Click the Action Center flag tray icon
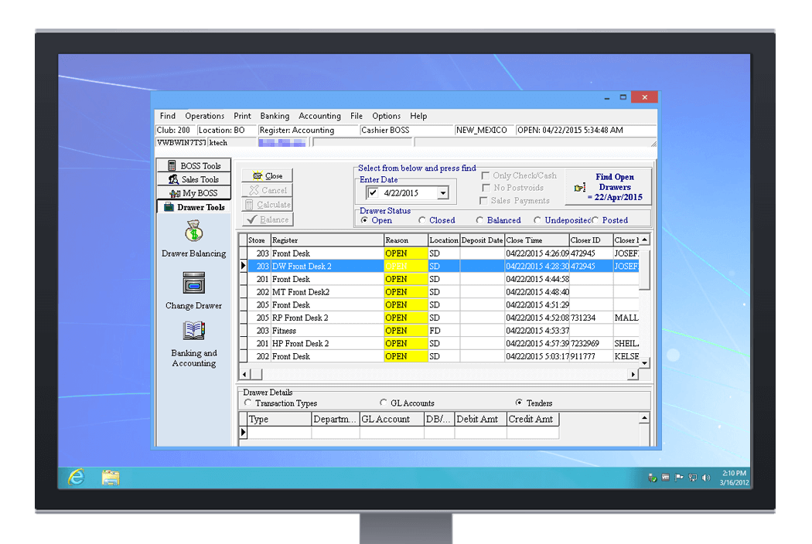812x544 pixels. [x=679, y=478]
